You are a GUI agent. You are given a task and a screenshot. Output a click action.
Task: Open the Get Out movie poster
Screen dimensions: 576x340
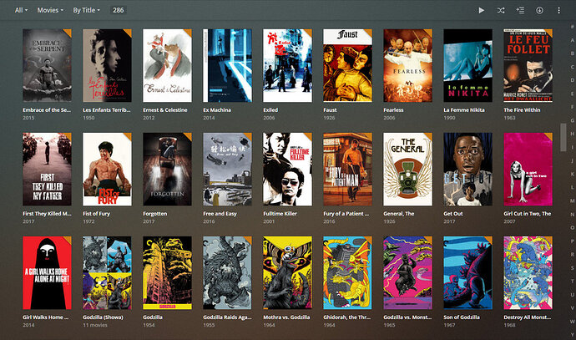point(467,169)
